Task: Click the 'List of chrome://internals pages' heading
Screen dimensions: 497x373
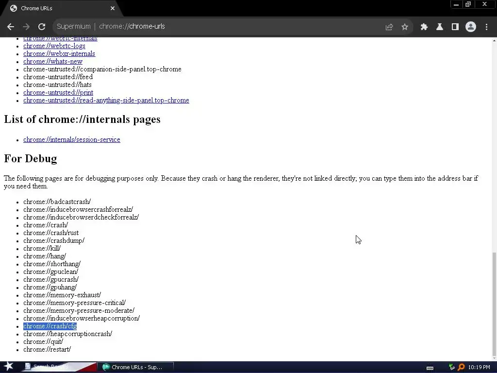Action: (x=82, y=119)
